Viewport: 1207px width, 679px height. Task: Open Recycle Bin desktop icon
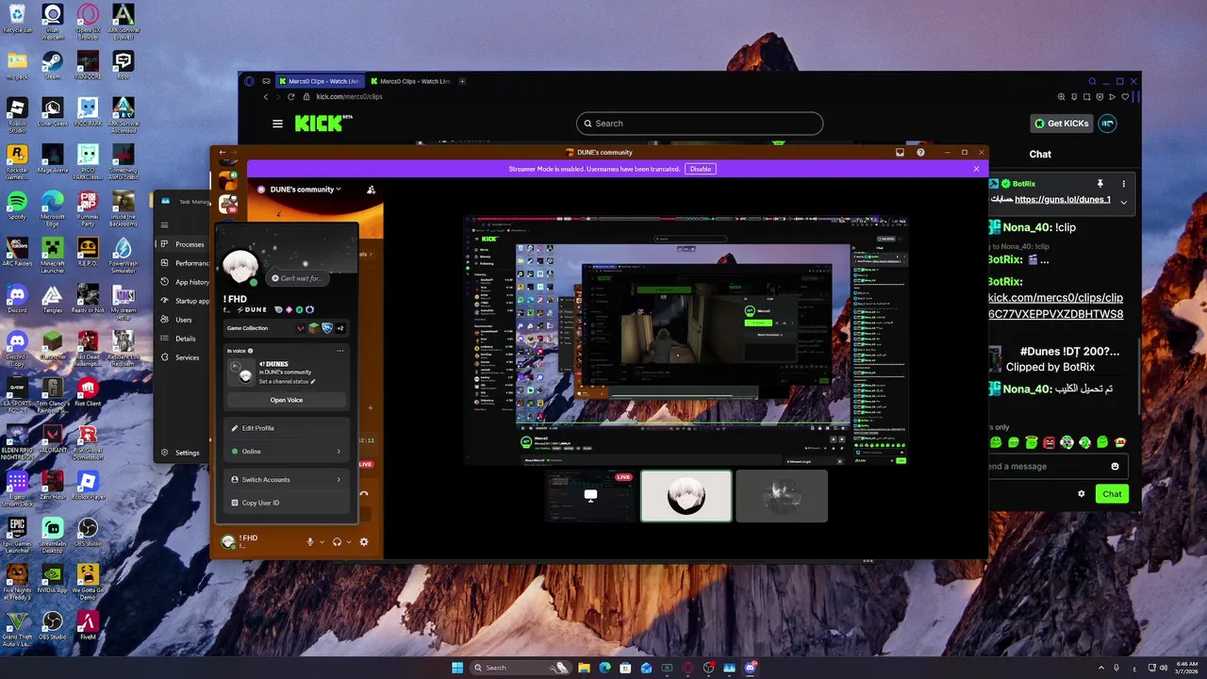(x=17, y=19)
